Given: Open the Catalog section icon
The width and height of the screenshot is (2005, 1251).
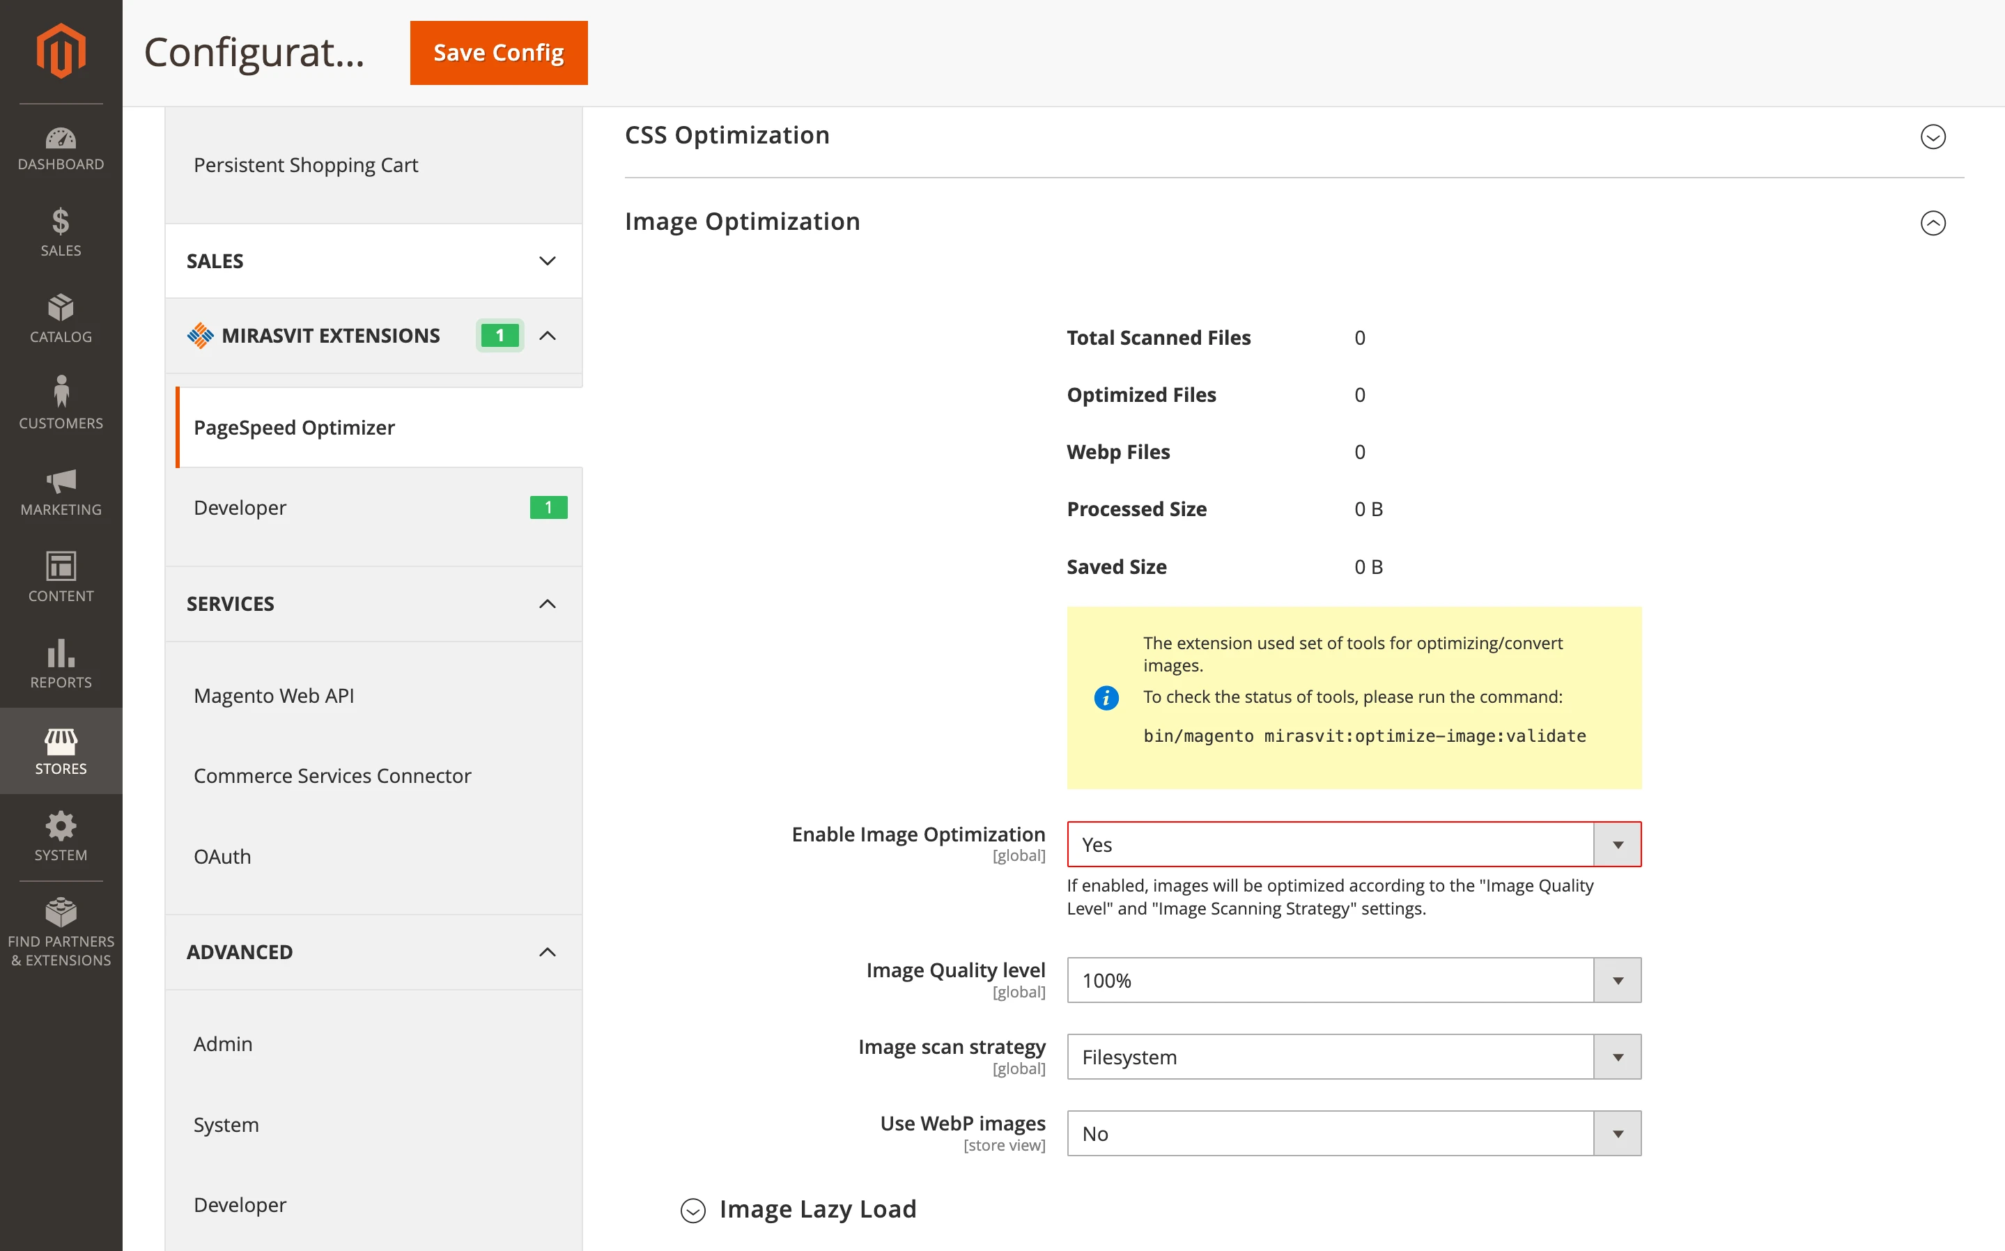Looking at the screenshot, I should (x=61, y=320).
